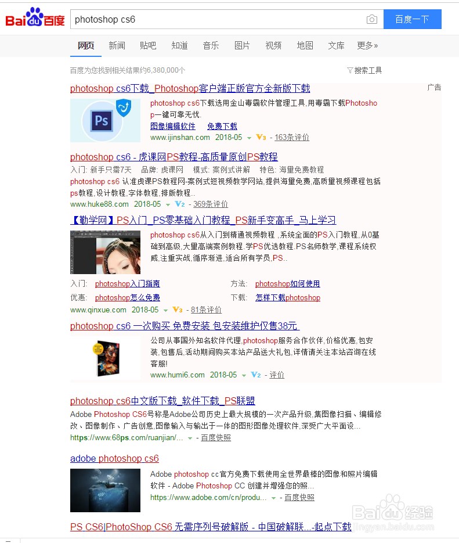Expand dropdown arrow beside www.qinxue.com
Image resolution: width=459 pixels, height=543 pixels.
(165, 311)
